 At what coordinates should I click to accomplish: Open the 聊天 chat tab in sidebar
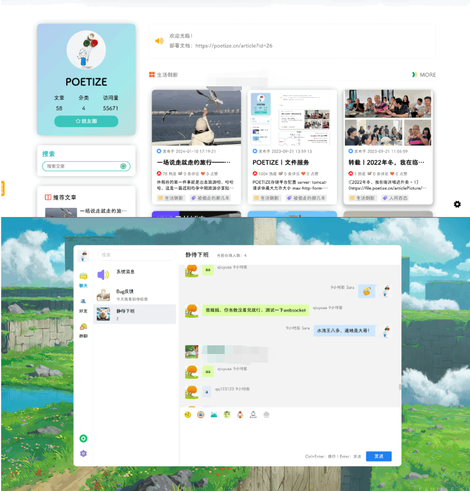click(x=84, y=279)
